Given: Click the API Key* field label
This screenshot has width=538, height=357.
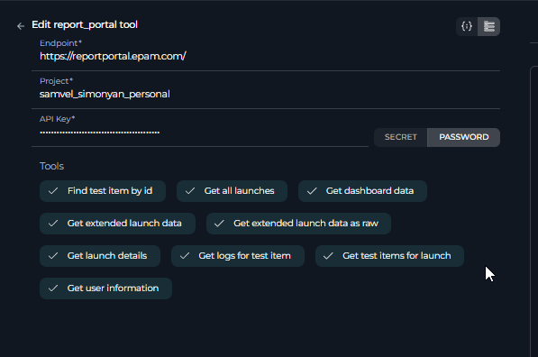Looking at the screenshot, I should 58,119.
